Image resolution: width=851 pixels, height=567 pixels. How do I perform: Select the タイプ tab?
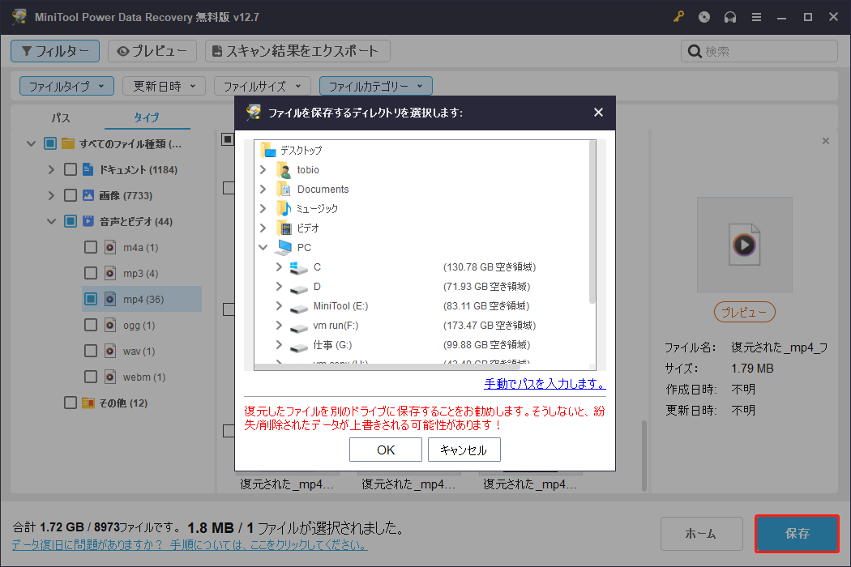[147, 117]
